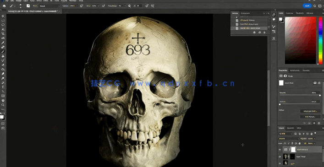Switch to the Gradients tab
The height and width of the screenshot is (167, 324).
300,13
